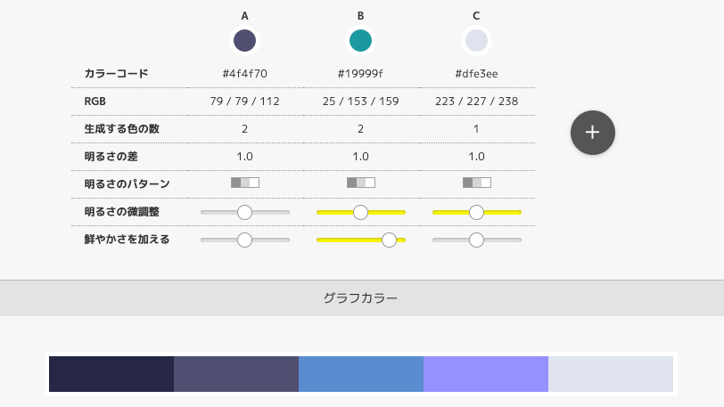The width and height of the screenshot is (724, 407).
Task: Select the pale gray-blue palette color
Action: pyautogui.click(x=611, y=374)
